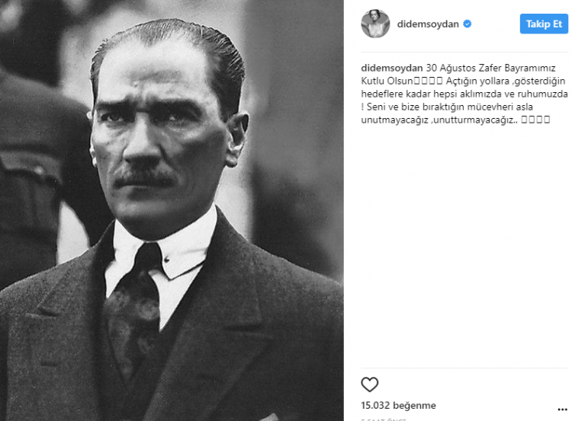Viewport: 572px width, 421px height.
Task: Click the emoji placeholders ending the caption
Action: pyautogui.click(x=535, y=120)
